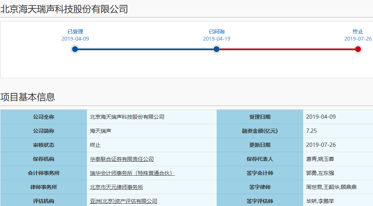
Task: Open the 北京市天元律师事务所 link
Action: point(116,187)
